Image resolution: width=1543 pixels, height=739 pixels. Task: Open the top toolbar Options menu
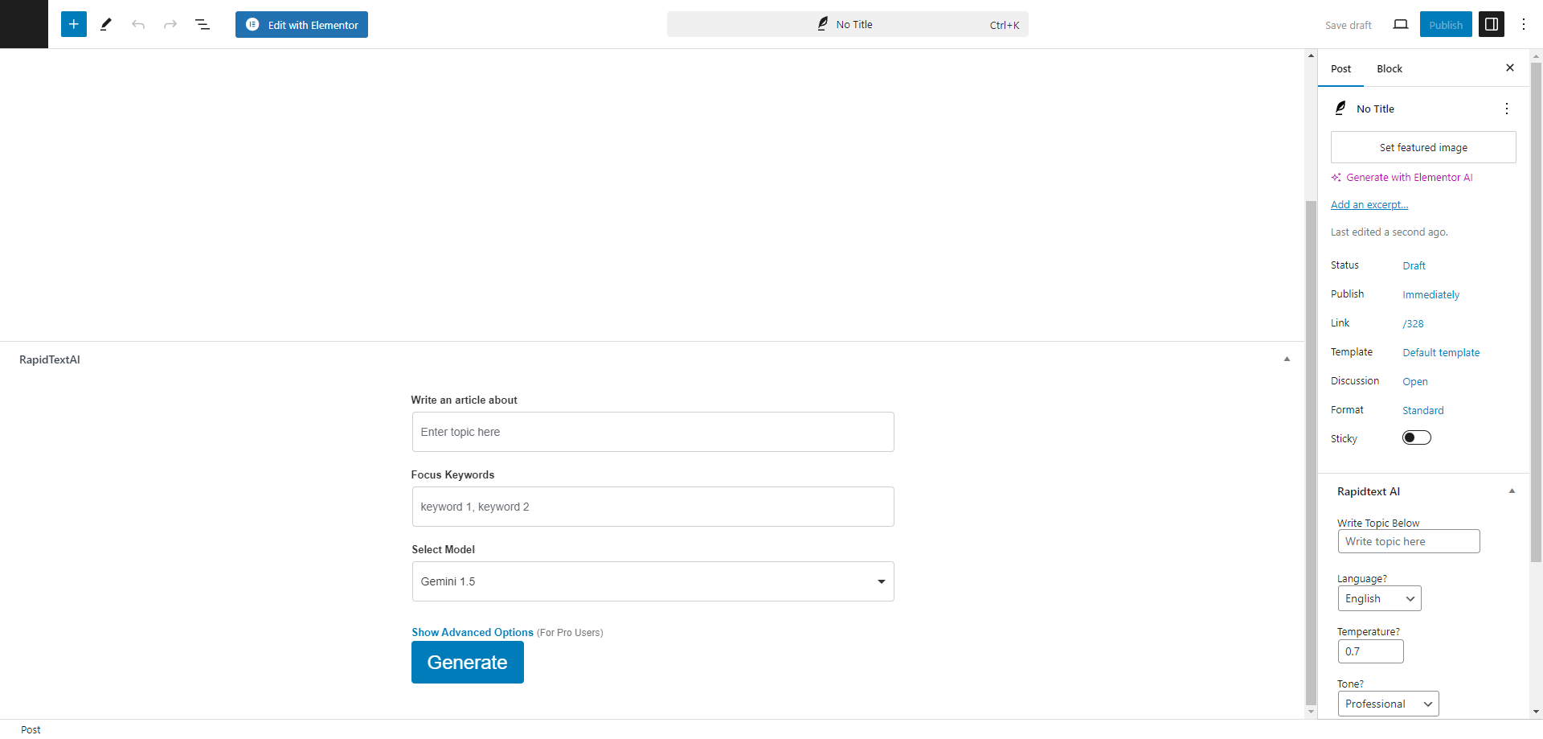click(1524, 24)
